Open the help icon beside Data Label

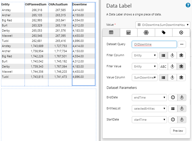click(x=187, y=5)
